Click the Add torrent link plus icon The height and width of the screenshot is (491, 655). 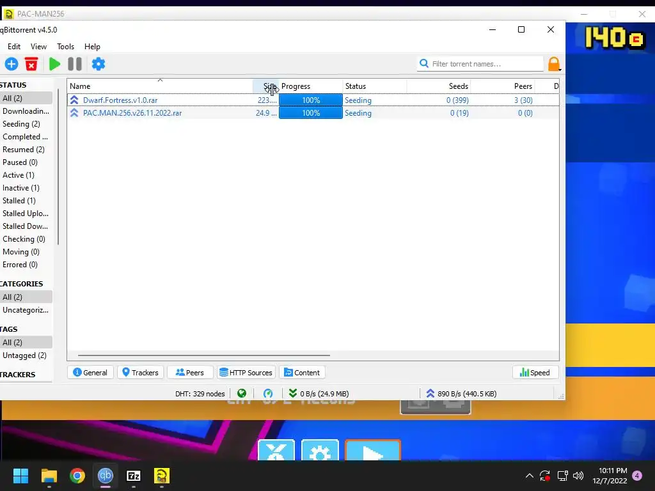click(x=12, y=64)
